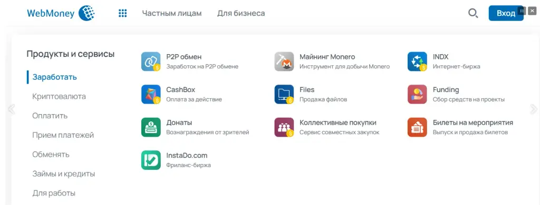Image resolution: width=540 pixels, height=205 pixels.
Task: Select the Заработать category
Action: click(54, 77)
